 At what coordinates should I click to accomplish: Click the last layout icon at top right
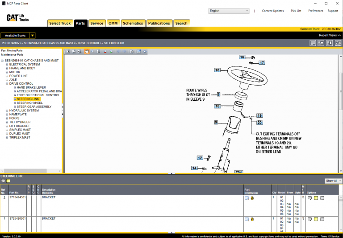[338, 43]
